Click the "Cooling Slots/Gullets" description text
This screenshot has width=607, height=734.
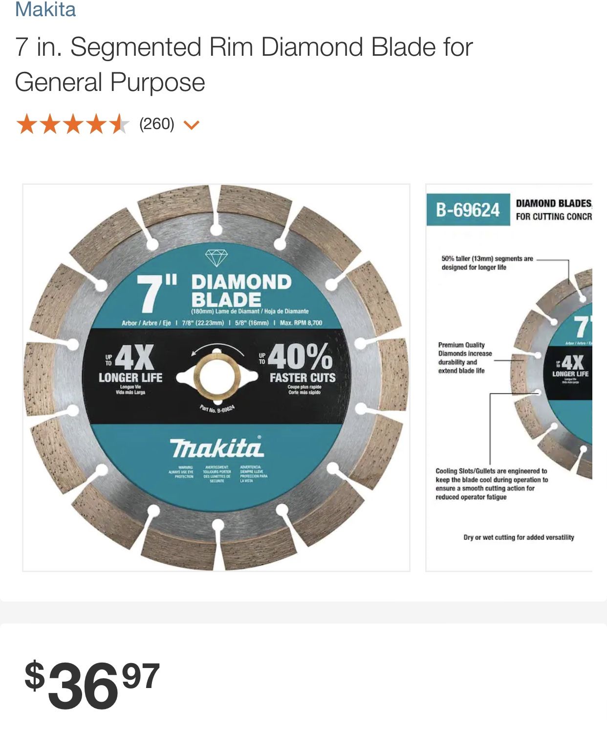point(491,484)
